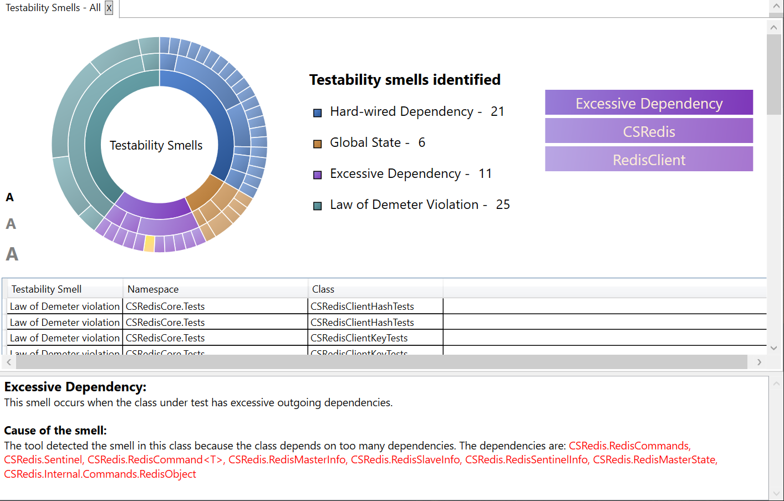Screen dimensions: 784x501
Task: Click the RedisClient breadcrumb button
Action: [x=649, y=160]
